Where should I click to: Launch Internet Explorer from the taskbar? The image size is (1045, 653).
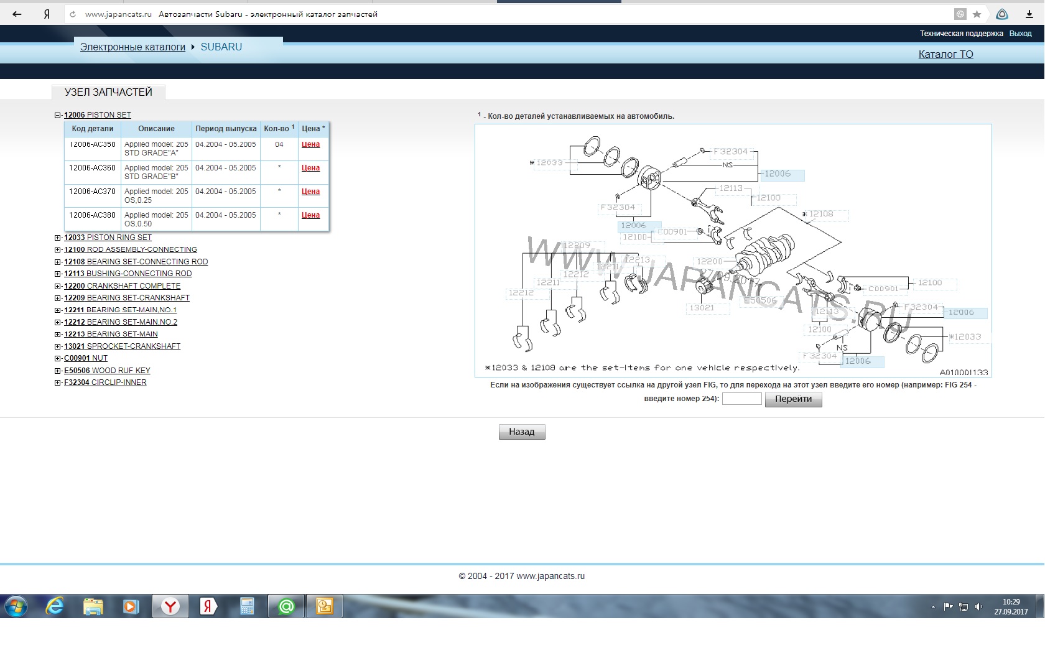click(55, 606)
